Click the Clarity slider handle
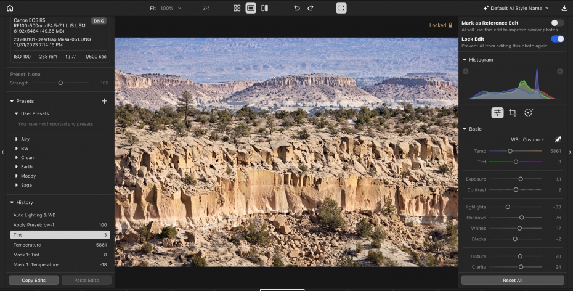The image size is (573, 291). click(x=521, y=267)
